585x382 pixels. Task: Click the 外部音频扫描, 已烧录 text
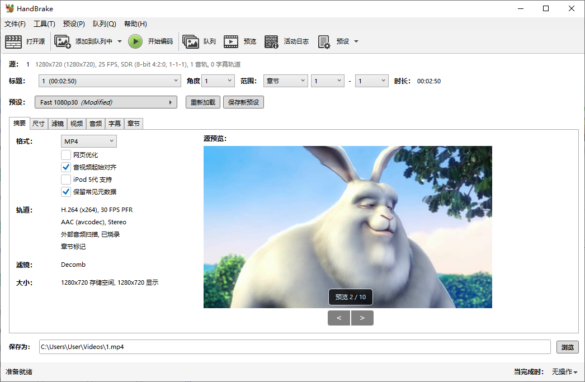90,234
